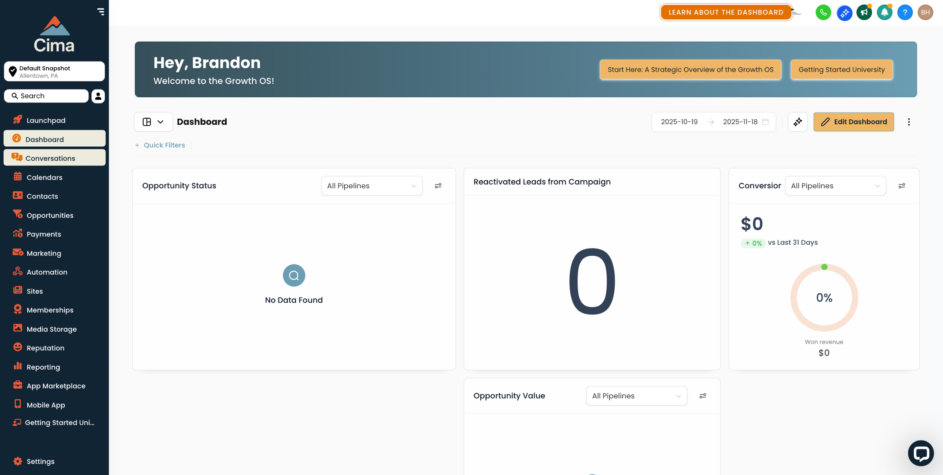Open Opportunity Status widget filter settings icon
The height and width of the screenshot is (475, 943).
tap(438, 186)
